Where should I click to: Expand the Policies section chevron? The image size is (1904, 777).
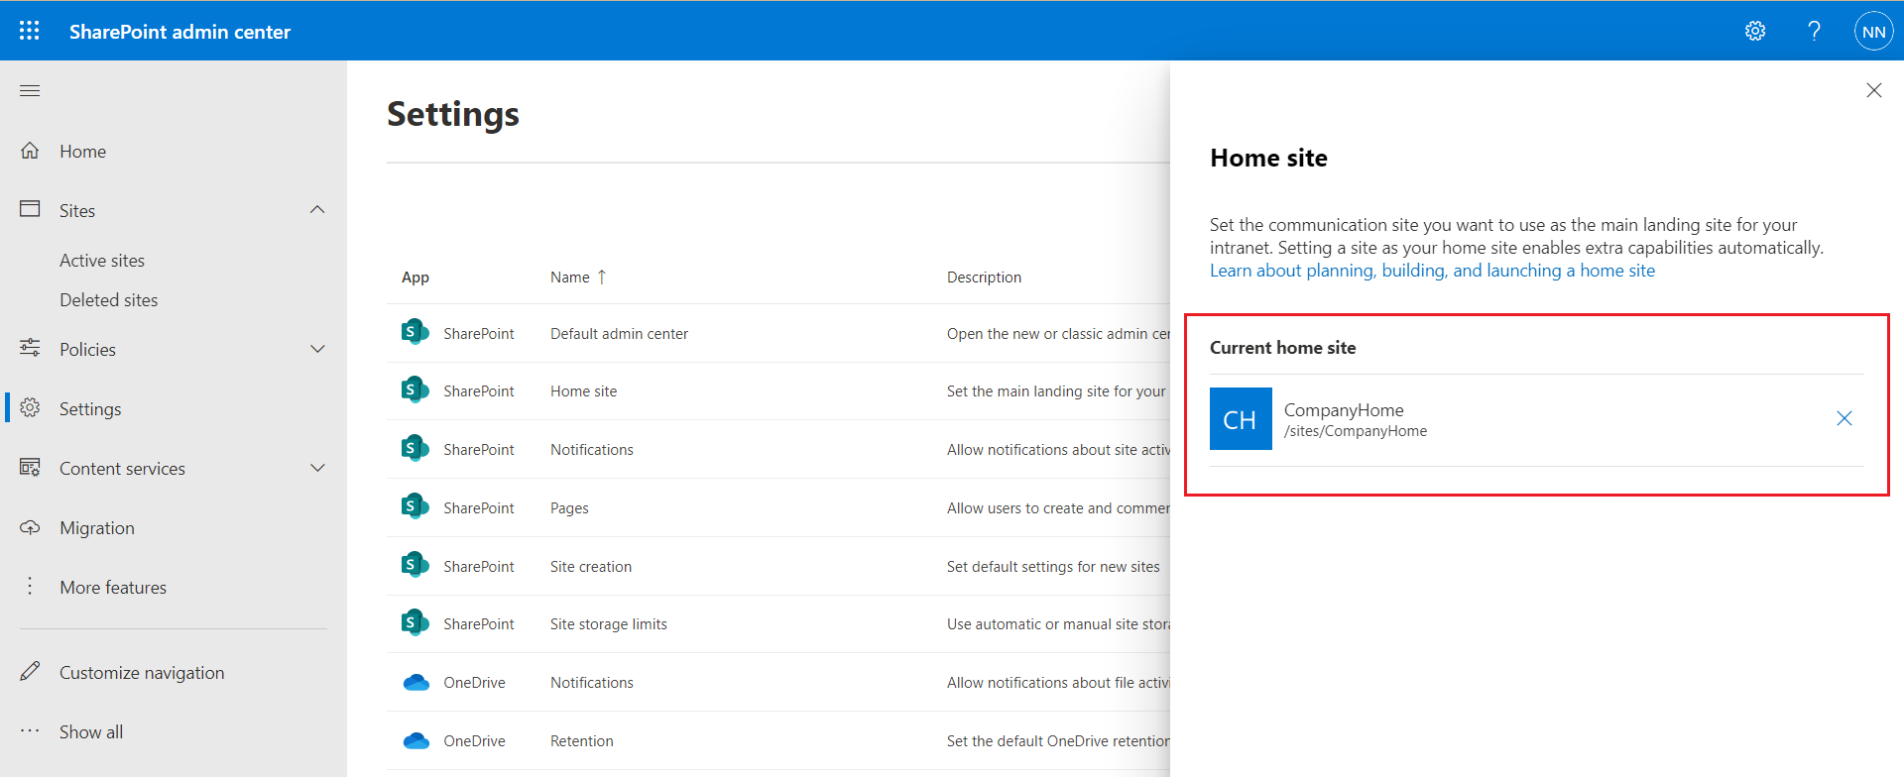[317, 349]
